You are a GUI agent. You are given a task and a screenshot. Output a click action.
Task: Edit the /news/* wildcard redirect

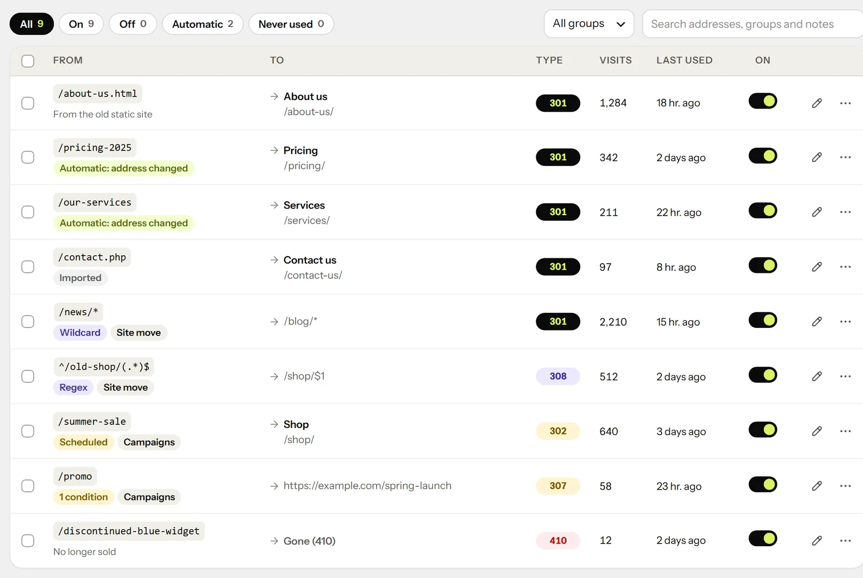[x=817, y=321]
